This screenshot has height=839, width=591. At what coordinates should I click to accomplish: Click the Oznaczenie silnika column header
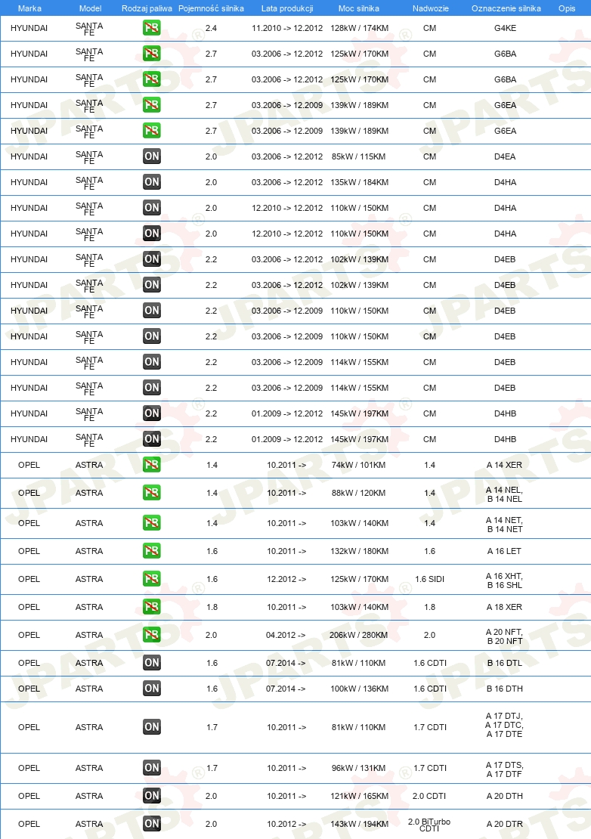click(506, 8)
